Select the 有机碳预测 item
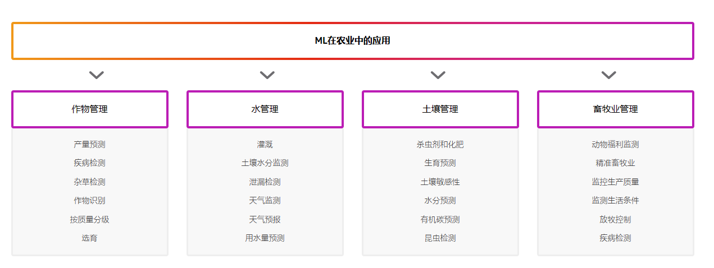The width and height of the screenshot is (714, 268). coord(440,219)
